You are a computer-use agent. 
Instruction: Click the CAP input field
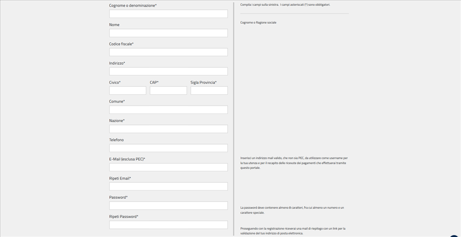[x=168, y=91]
